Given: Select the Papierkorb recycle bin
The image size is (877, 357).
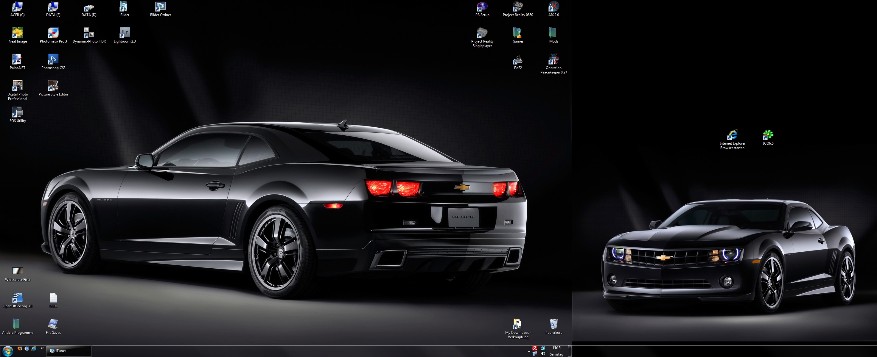Looking at the screenshot, I should [553, 327].
